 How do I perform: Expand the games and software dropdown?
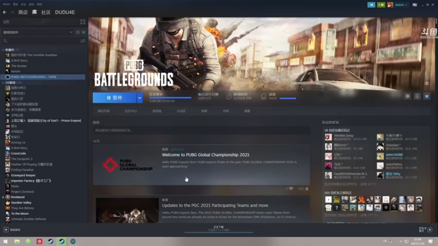tap(71, 32)
